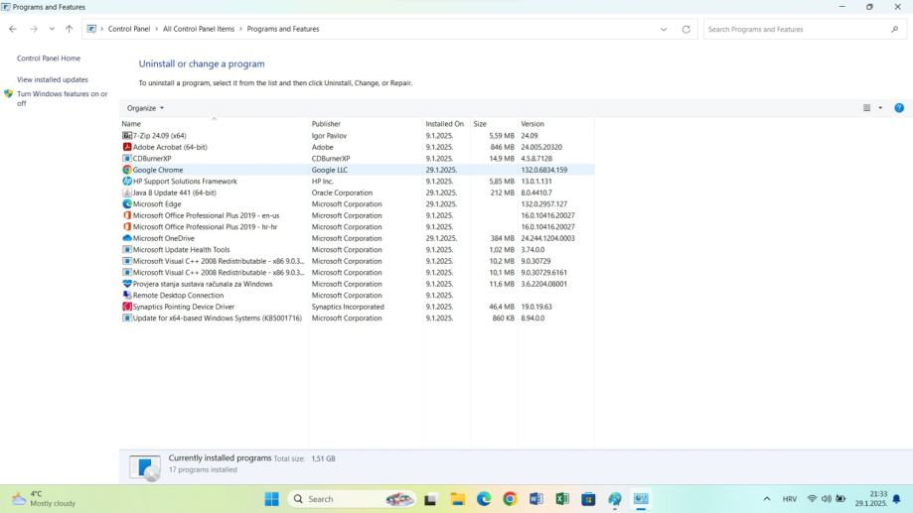The image size is (913, 513).
Task: Select Google Chrome in the program list
Action: pos(158,170)
